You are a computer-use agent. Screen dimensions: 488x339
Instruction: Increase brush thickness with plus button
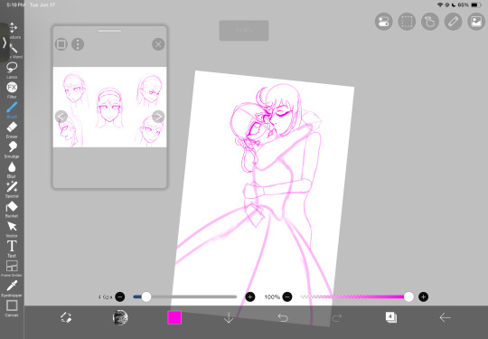250,297
